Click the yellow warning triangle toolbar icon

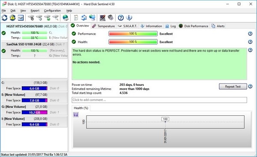click(x=12, y=18)
